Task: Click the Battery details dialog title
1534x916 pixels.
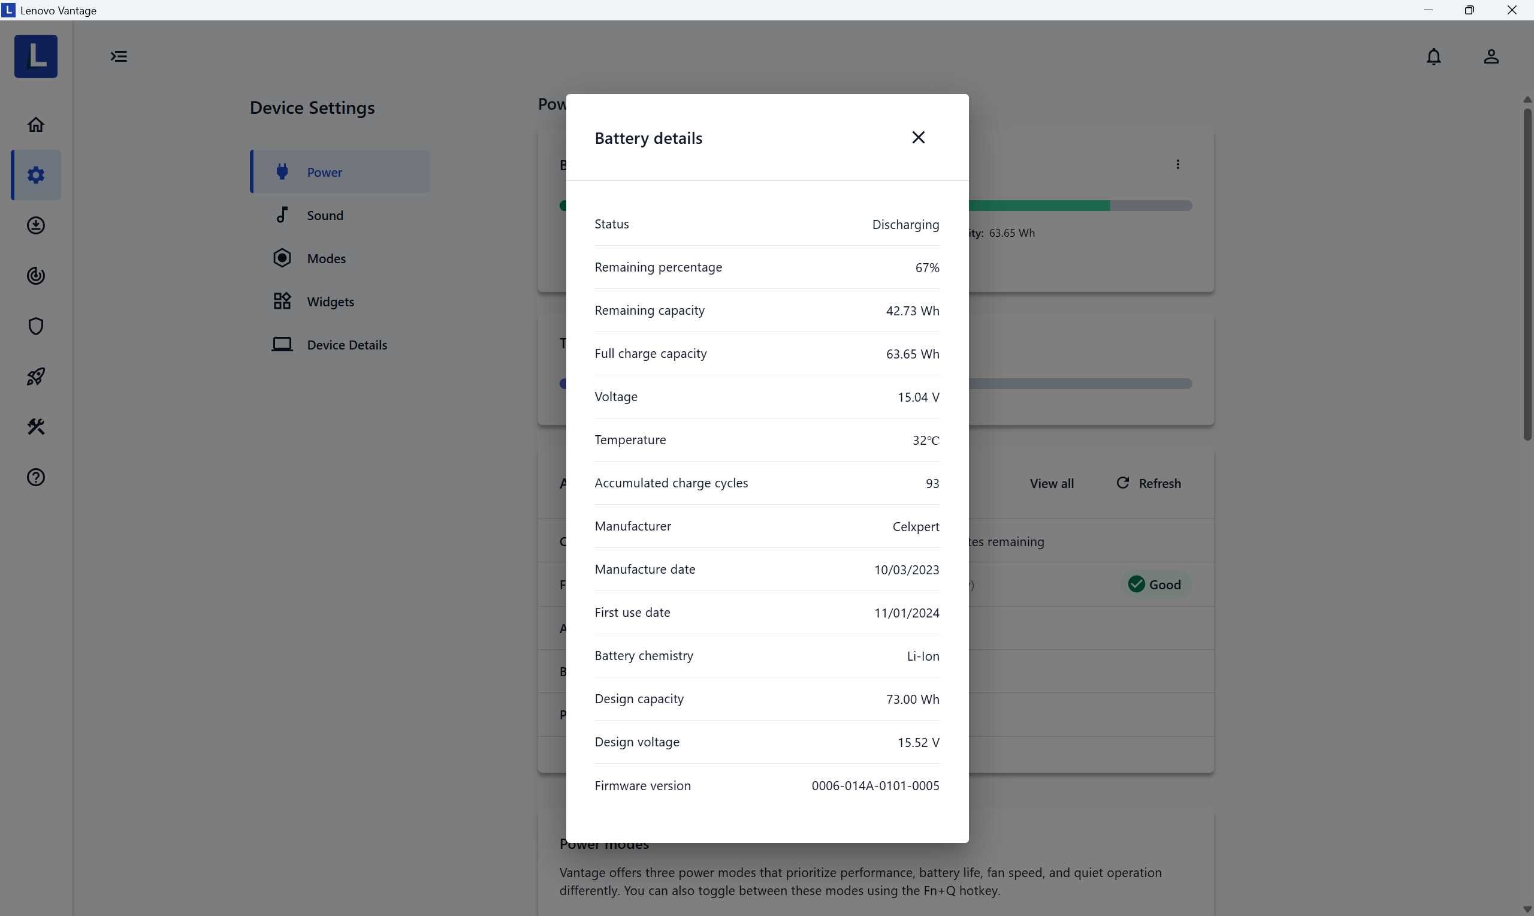Action: (x=648, y=138)
